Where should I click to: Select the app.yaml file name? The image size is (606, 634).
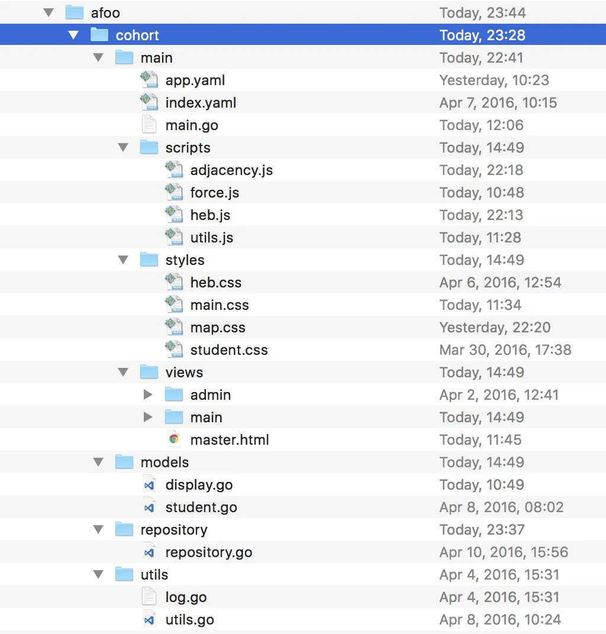click(195, 80)
